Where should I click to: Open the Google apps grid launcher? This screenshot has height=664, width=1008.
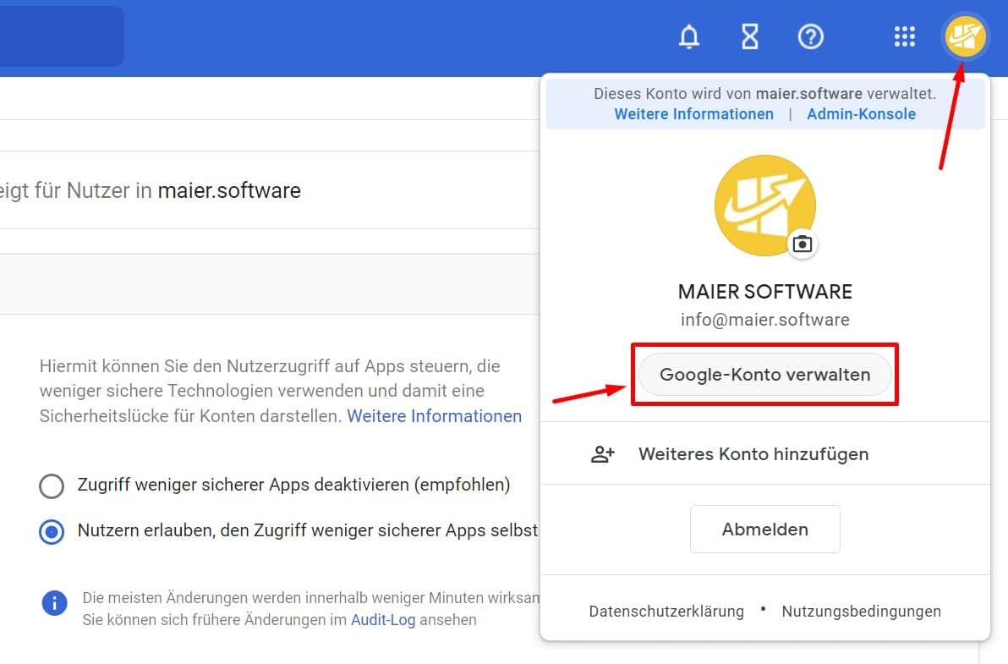coord(905,37)
